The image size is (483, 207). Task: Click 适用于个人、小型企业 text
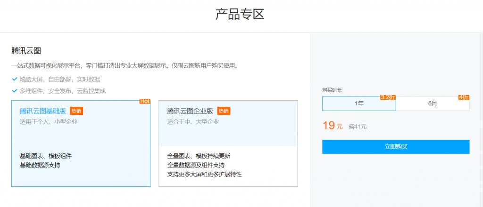49,122
